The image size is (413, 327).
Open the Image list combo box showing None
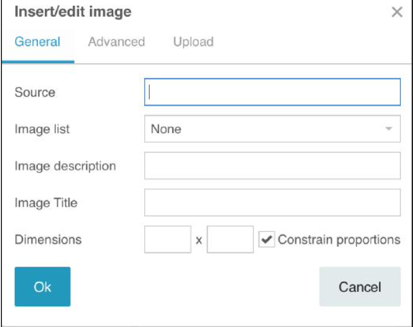[x=264, y=129]
